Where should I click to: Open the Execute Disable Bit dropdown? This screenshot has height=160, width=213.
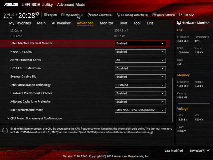[140, 77]
